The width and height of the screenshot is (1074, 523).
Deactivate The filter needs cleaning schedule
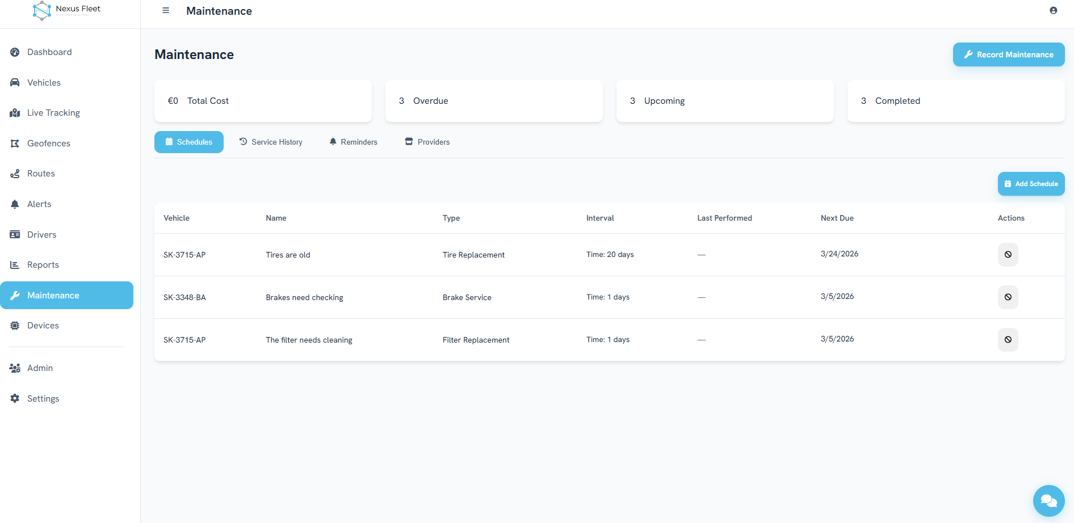pyautogui.click(x=1008, y=340)
